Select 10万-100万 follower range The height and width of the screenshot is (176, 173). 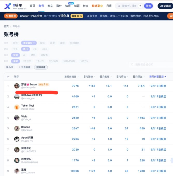pos(69,61)
